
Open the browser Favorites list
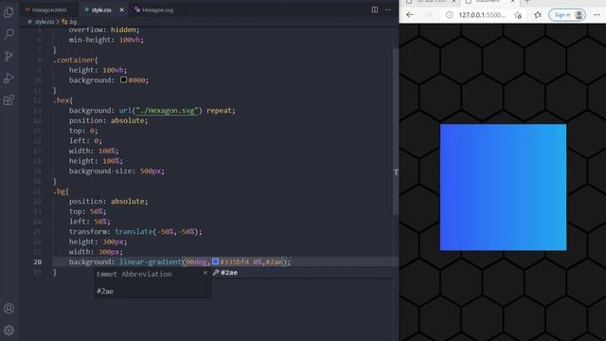point(538,15)
